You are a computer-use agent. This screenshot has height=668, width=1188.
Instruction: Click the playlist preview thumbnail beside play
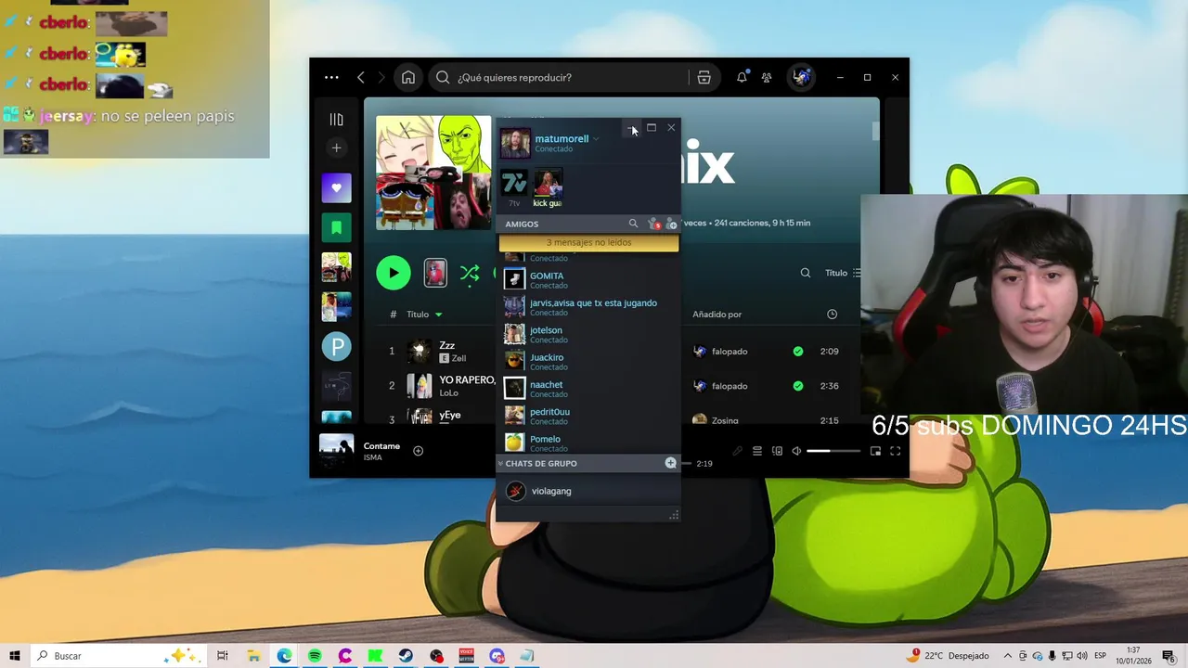tap(435, 273)
